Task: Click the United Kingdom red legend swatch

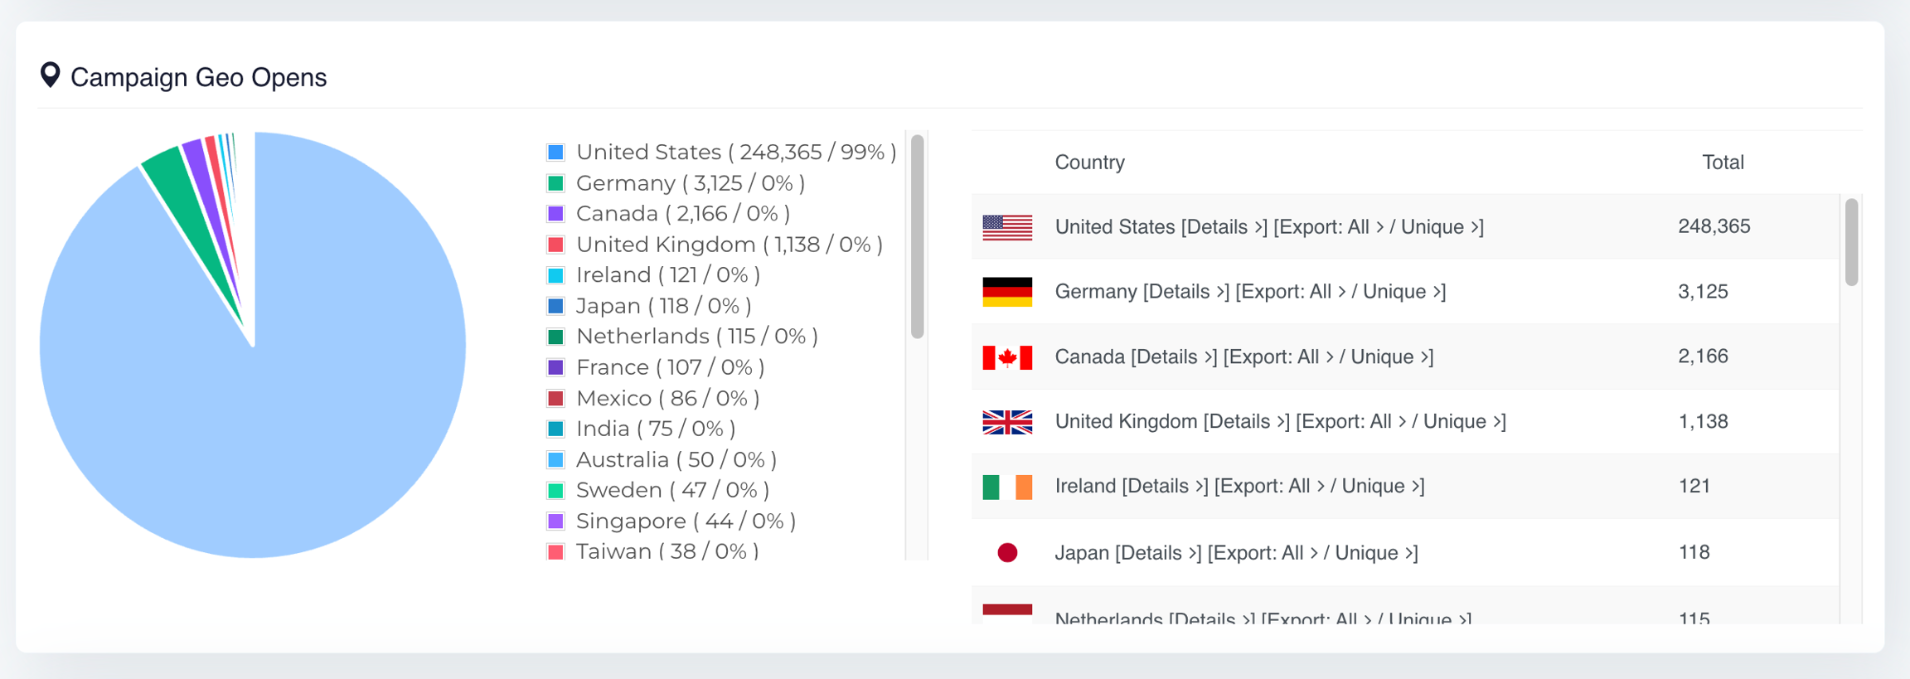Action: point(556,245)
